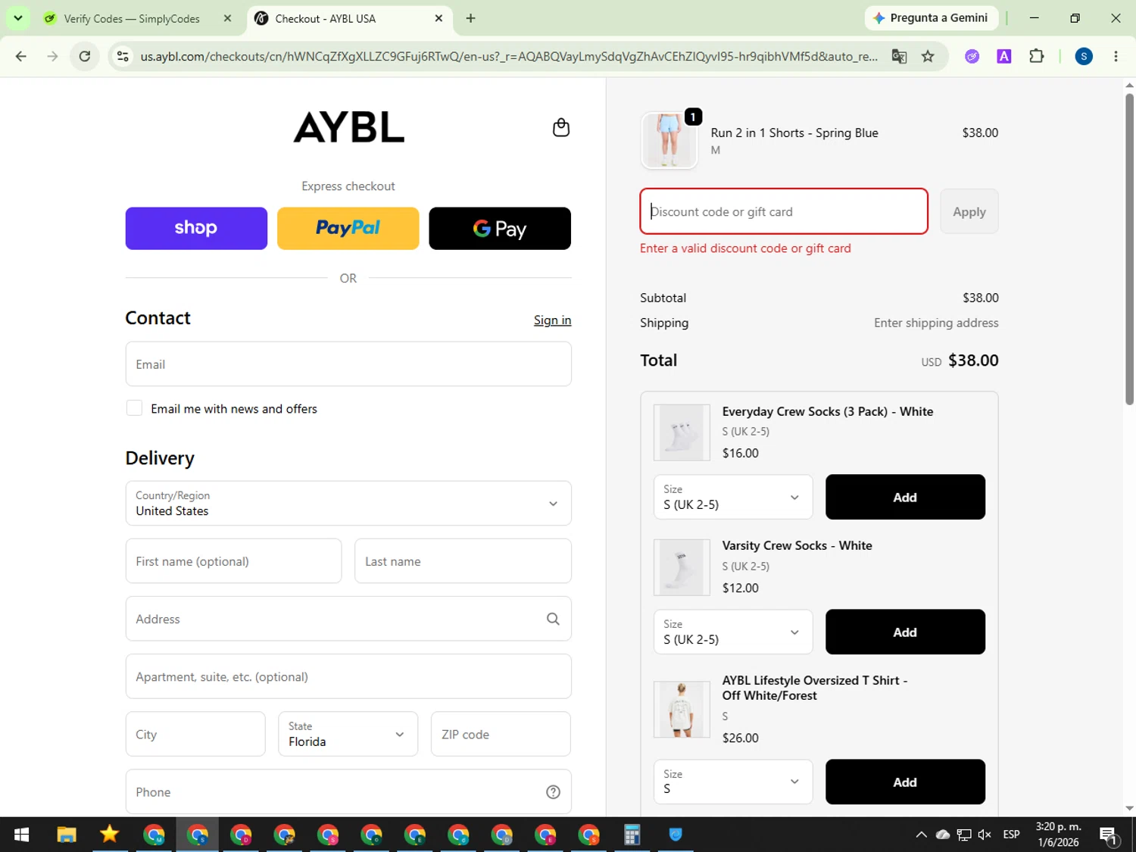Open the browser Extensions puzzle icon
1136x852 pixels.
coord(1036,56)
